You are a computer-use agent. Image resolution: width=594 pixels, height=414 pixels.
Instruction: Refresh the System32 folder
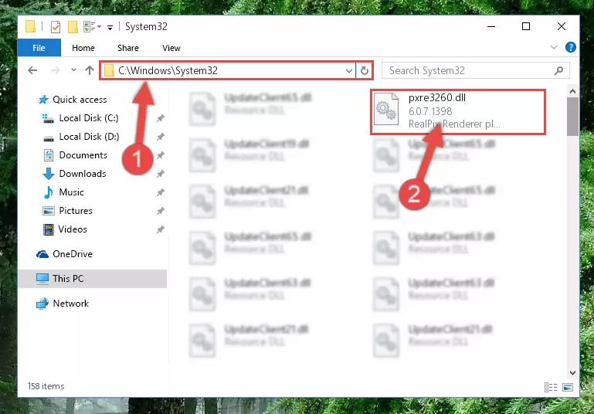click(364, 70)
